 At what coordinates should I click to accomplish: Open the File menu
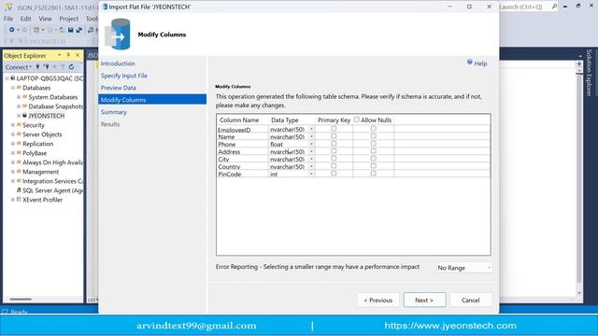click(x=8, y=19)
